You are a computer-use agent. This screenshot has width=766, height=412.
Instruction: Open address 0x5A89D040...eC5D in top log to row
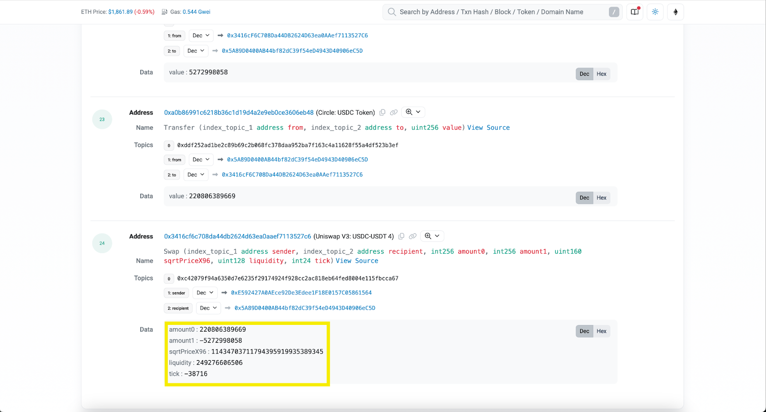(x=292, y=51)
